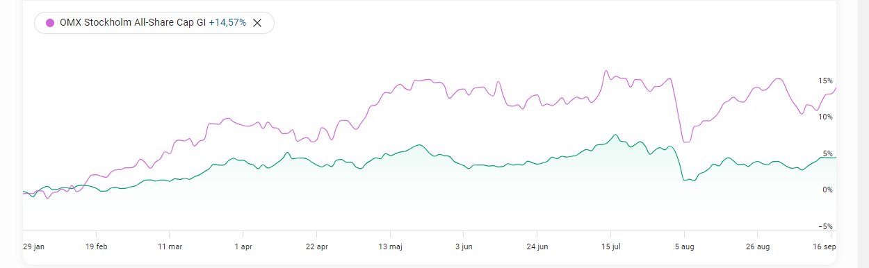Click the 11 mar axis date
The image size is (869, 268).
click(x=170, y=246)
